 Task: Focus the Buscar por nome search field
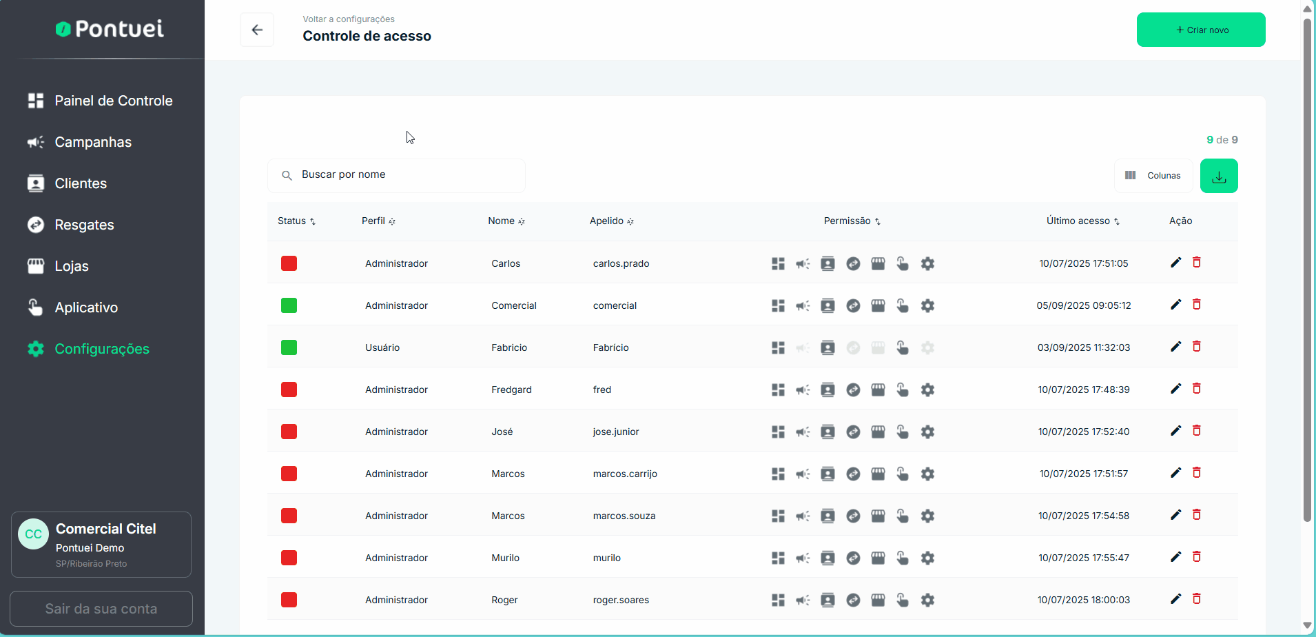coord(407,175)
